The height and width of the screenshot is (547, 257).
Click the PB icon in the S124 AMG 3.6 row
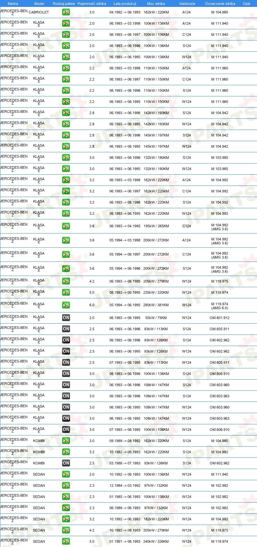point(66,269)
